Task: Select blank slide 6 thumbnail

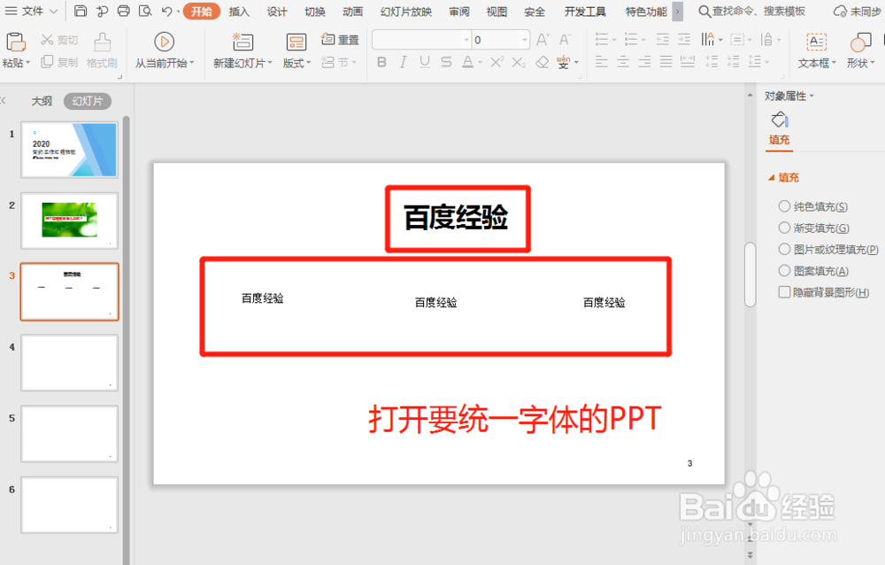Action: coord(69,505)
